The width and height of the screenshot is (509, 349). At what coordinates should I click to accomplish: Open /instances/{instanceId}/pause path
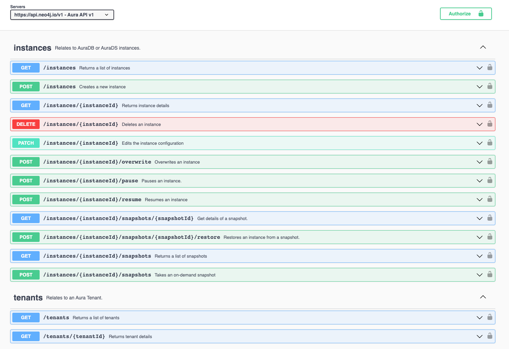click(91, 181)
